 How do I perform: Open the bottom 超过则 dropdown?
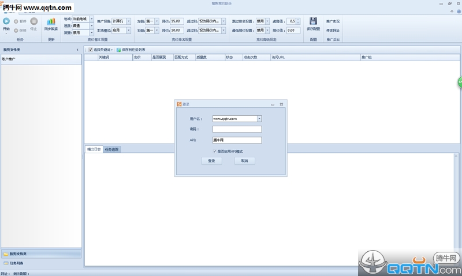[223, 31]
